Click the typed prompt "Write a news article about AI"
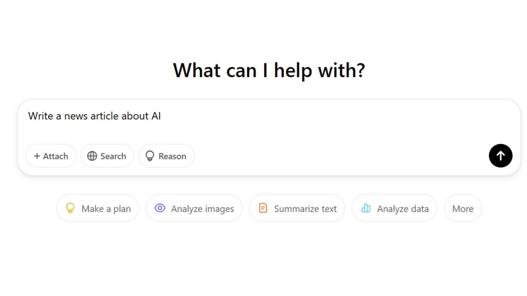The image size is (527, 296). 94,116
